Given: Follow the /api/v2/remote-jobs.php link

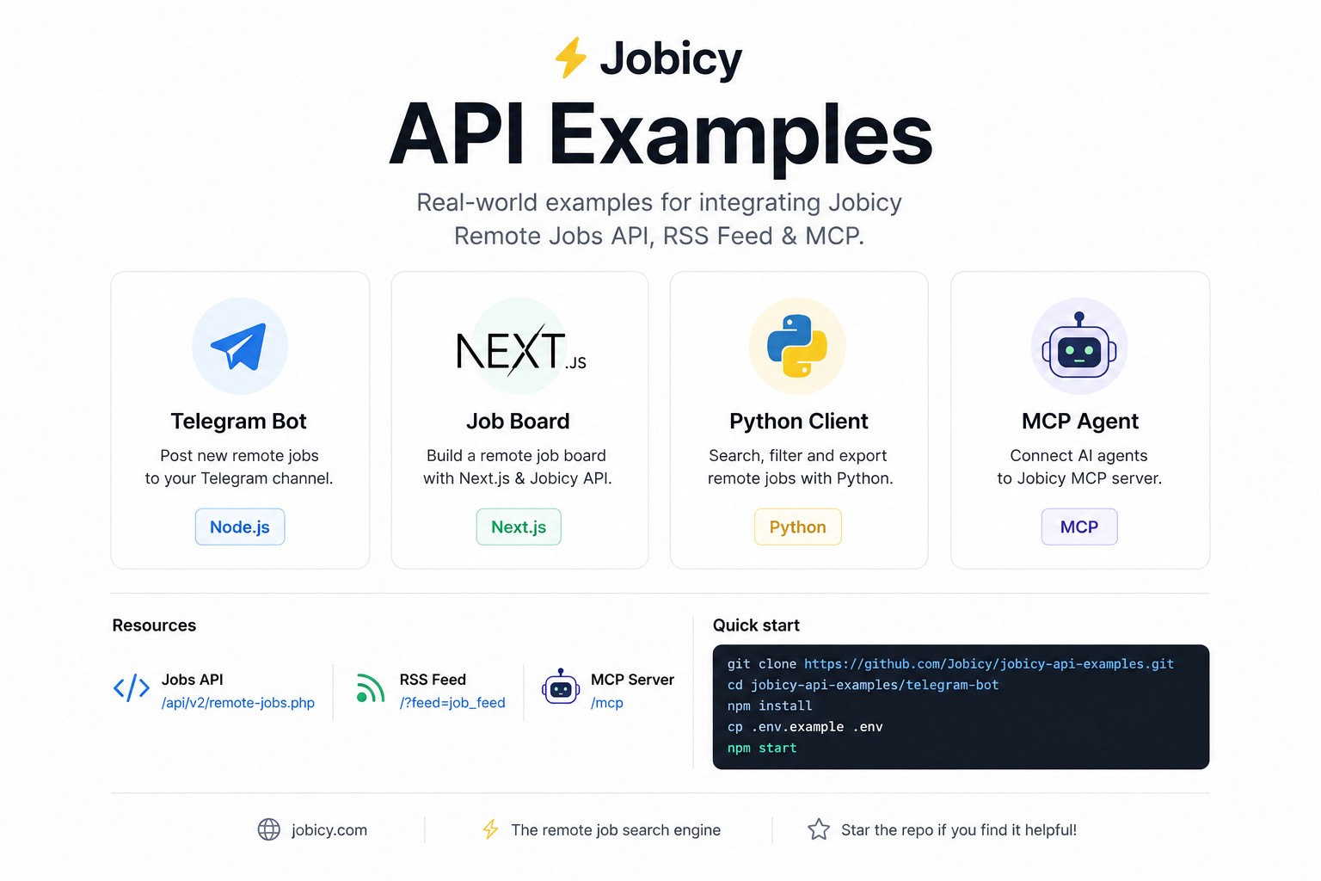Looking at the screenshot, I should pyautogui.click(x=238, y=703).
